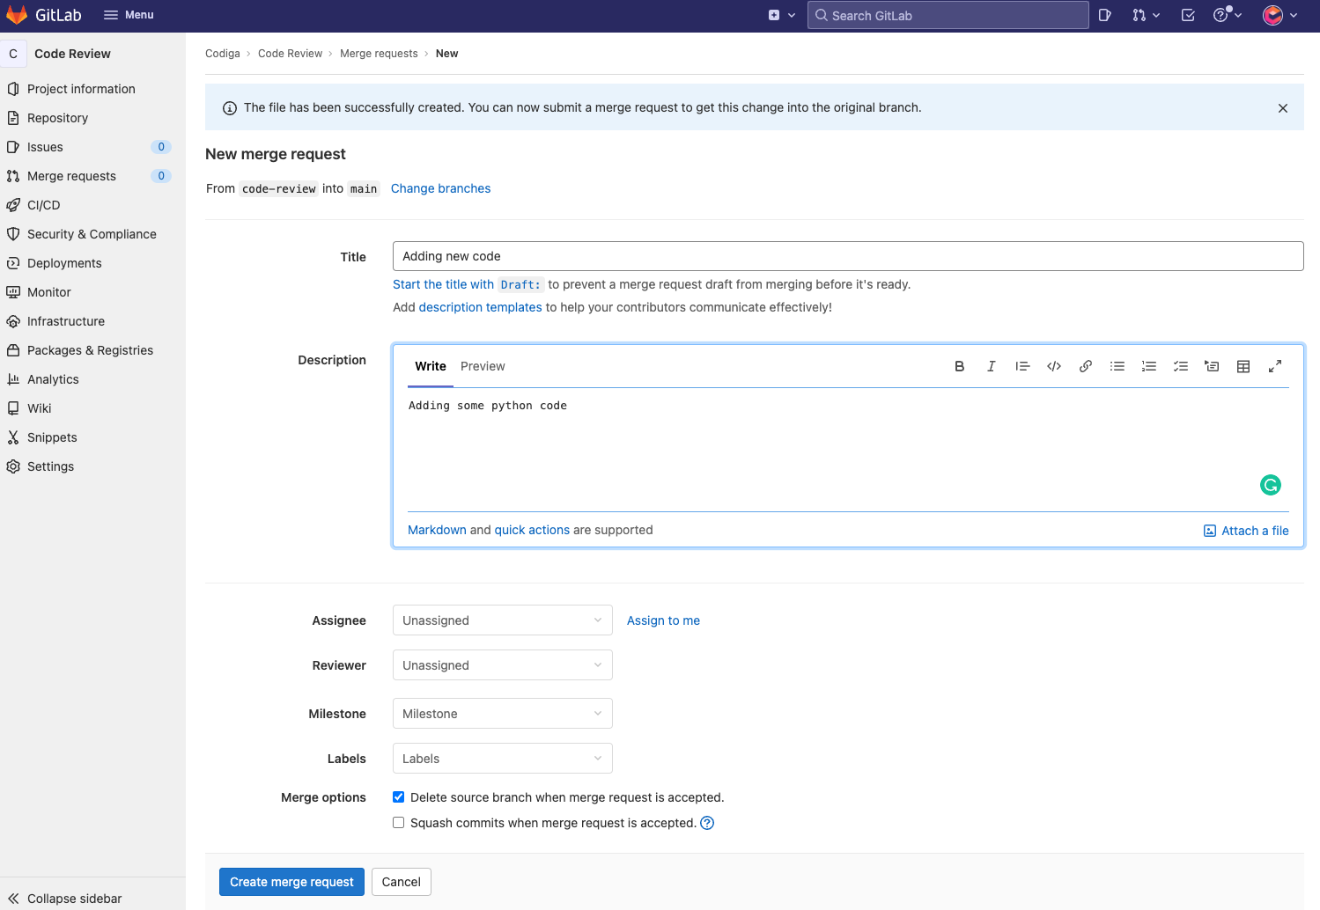Screen dimensions: 1320x910
Task: Click the quick actions link
Action: [532, 530]
